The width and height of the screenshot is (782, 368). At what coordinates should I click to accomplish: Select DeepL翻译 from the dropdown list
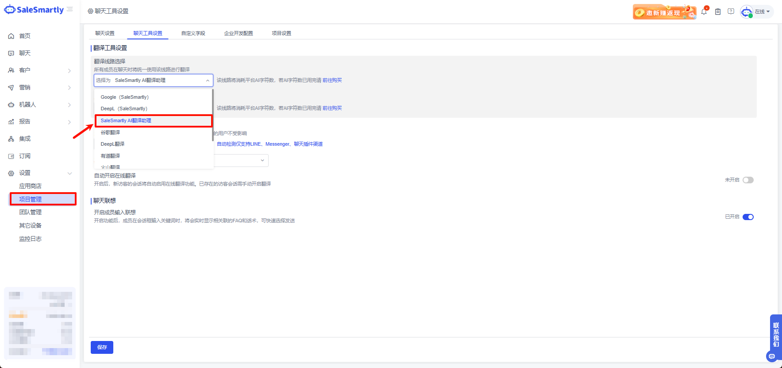pyautogui.click(x=112, y=144)
